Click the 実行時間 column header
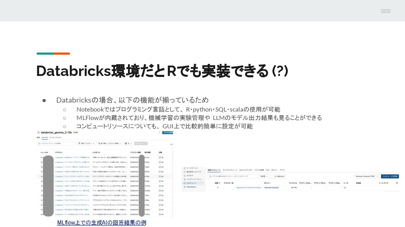405x227 pixels. pos(147,152)
